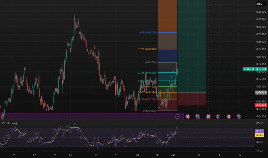
Task: Open the rightmost US flag economic event
Action: click(229, 117)
